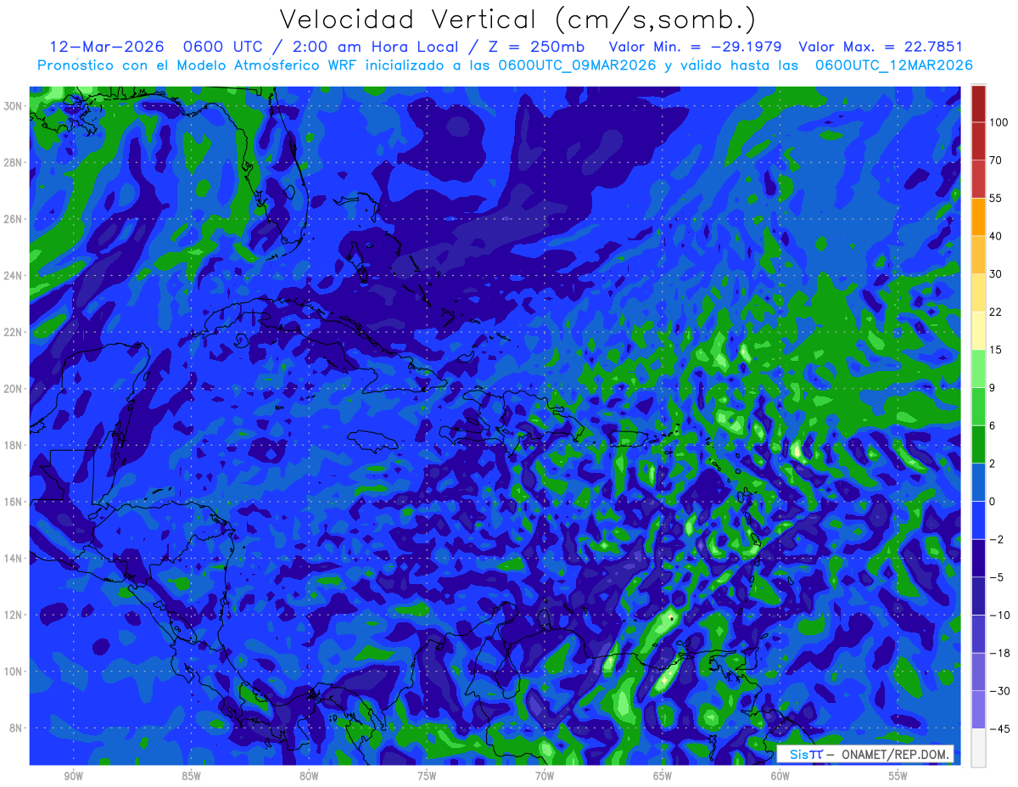This screenshot has height=787, width=1018.
Task: Pick the yellow swatch between 22 and 30
Action: [x=978, y=292]
